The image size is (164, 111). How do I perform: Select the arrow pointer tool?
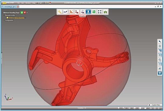(160, 41)
